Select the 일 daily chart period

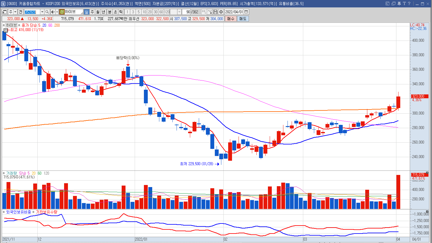pyautogui.click(x=87, y=12)
